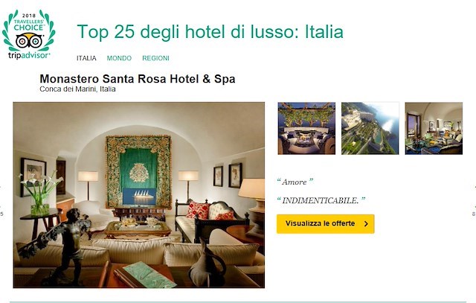Click the tripadvisor wordmark below the owl
This screenshot has width=476, height=303.
pyautogui.click(x=29, y=55)
